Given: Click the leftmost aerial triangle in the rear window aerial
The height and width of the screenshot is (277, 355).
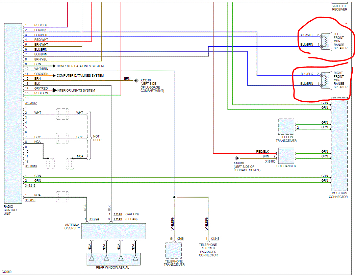Looking at the screenshot, I should click(x=92, y=258).
